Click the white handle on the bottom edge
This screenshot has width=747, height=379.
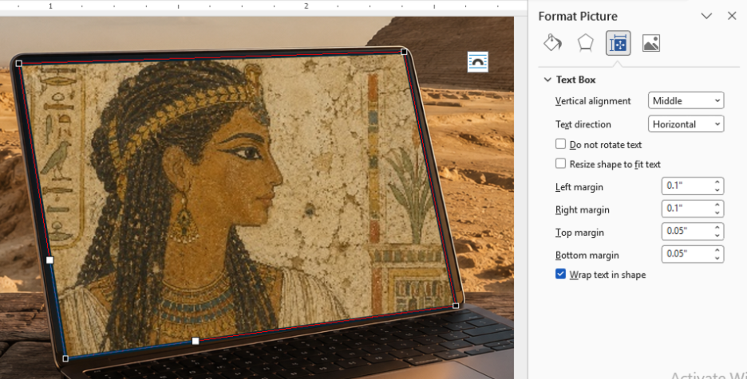(x=196, y=341)
